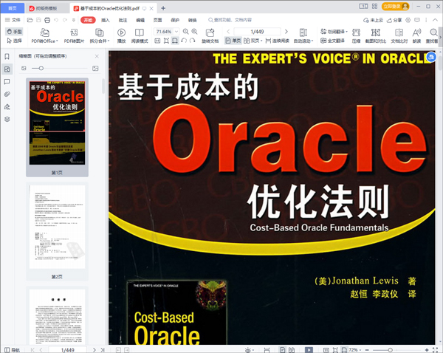Rotate counterclockwise with the left rotate arrow
Image resolution: width=443 pixels, height=353 pixels.
tap(184, 41)
